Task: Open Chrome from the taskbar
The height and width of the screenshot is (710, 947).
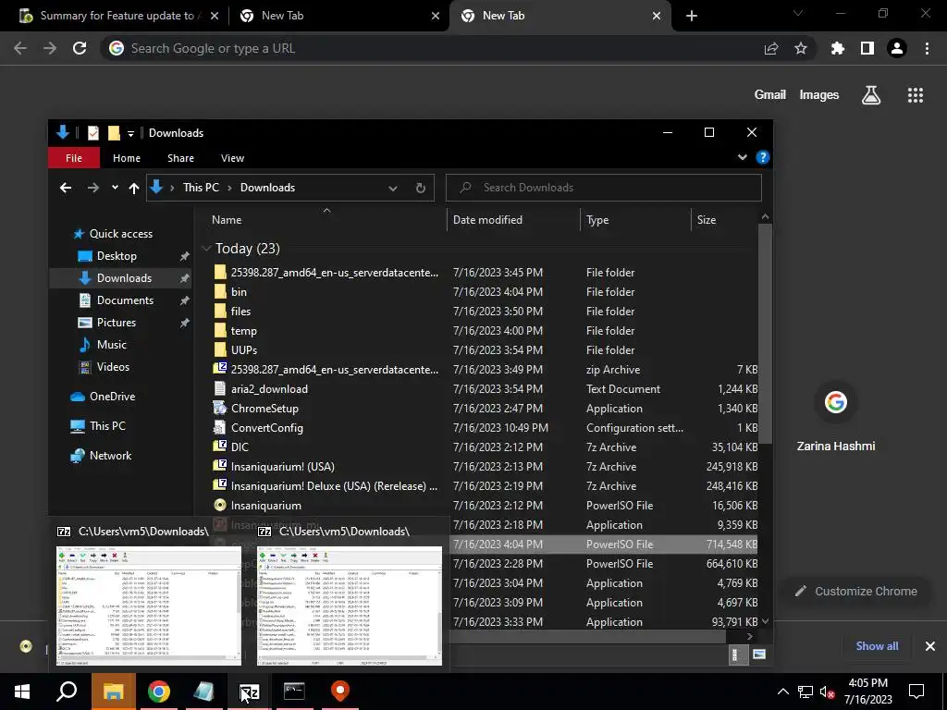Action: (159, 692)
